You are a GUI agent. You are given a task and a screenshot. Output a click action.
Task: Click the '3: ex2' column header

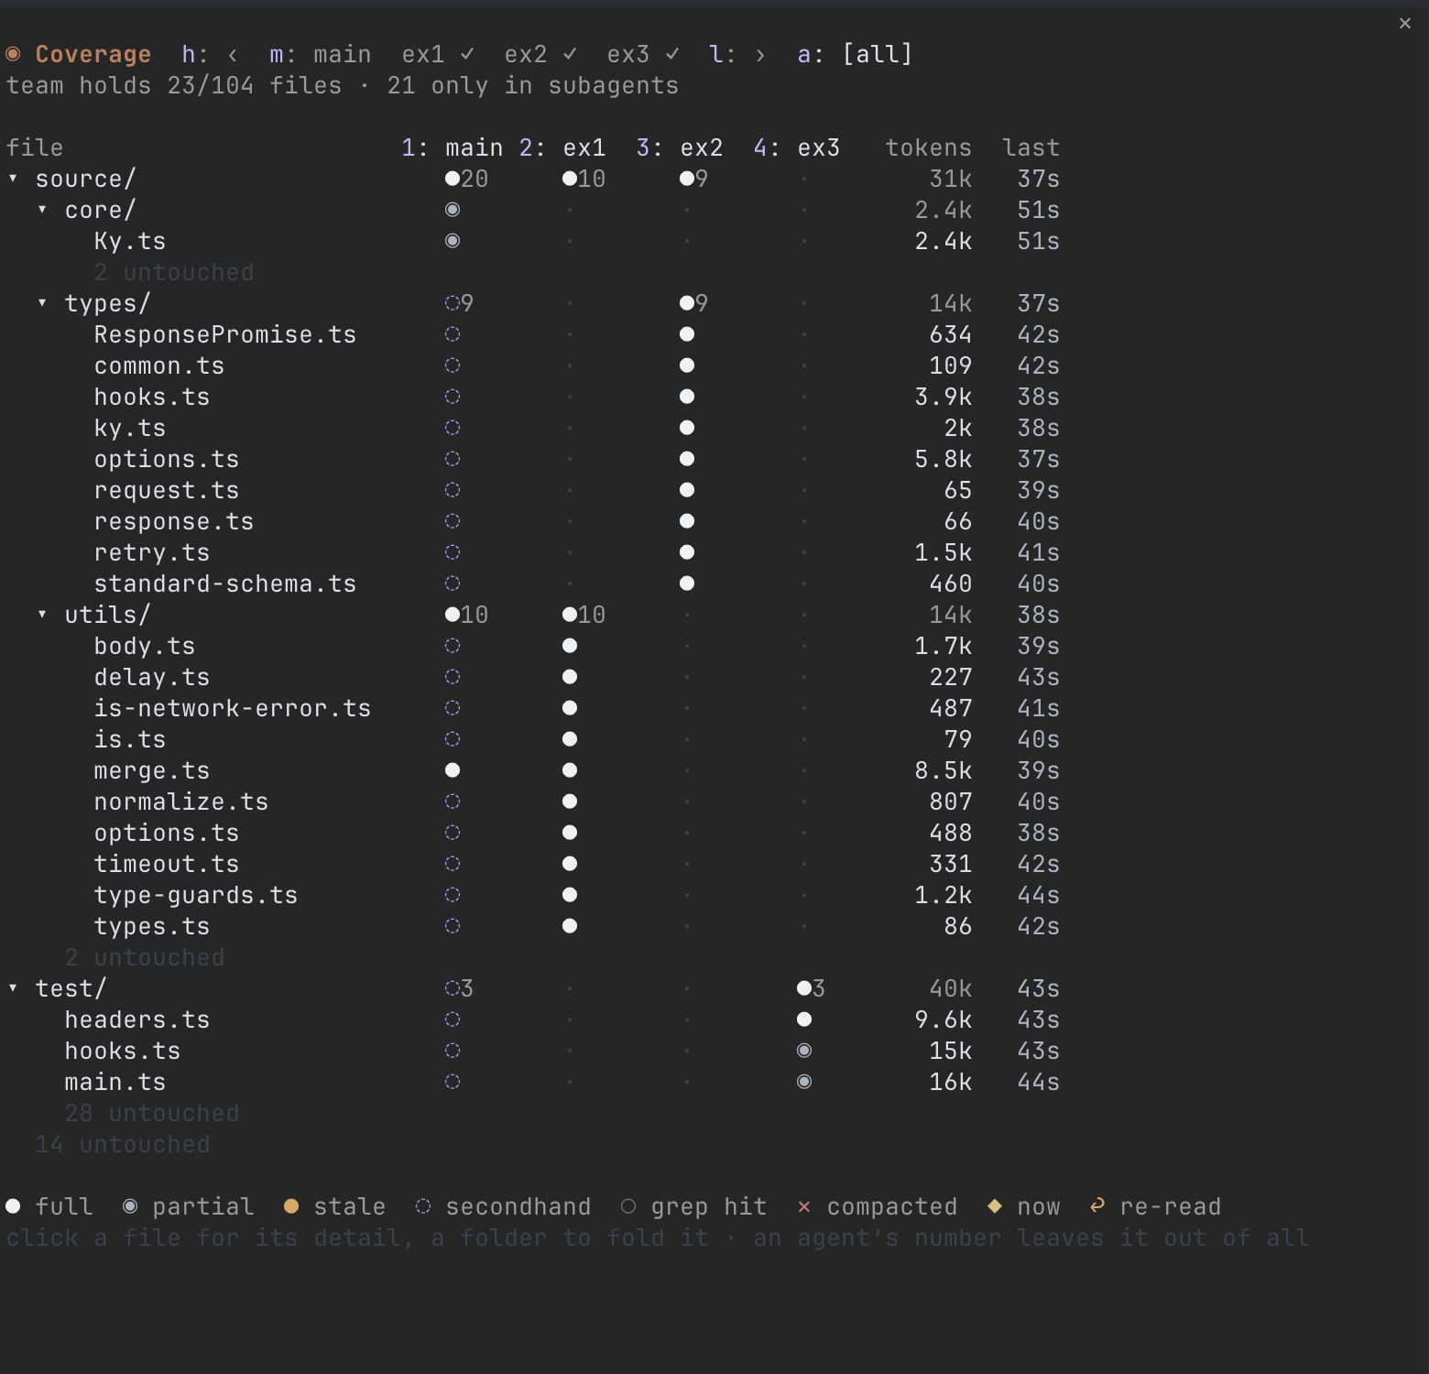click(680, 147)
